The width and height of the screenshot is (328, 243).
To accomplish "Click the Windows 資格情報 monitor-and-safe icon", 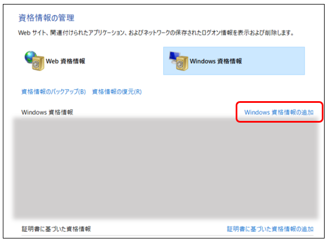I will [x=178, y=61].
